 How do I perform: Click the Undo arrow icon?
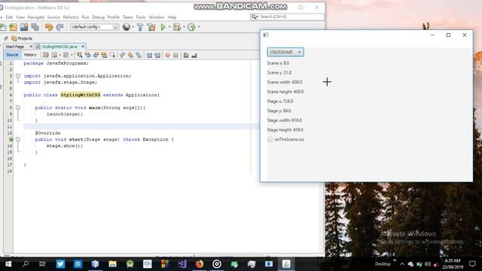click(49, 27)
